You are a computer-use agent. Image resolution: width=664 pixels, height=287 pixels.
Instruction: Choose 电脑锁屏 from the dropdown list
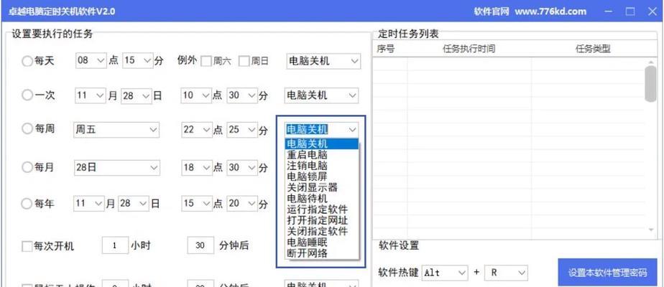tap(322, 177)
